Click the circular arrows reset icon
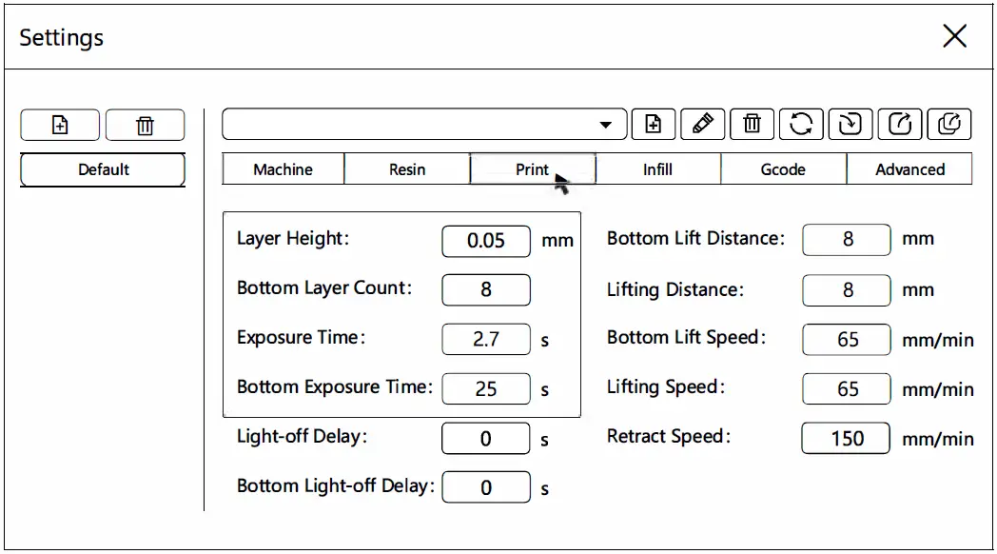The height and width of the screenshot is (554, 997). tap(802, 124)
